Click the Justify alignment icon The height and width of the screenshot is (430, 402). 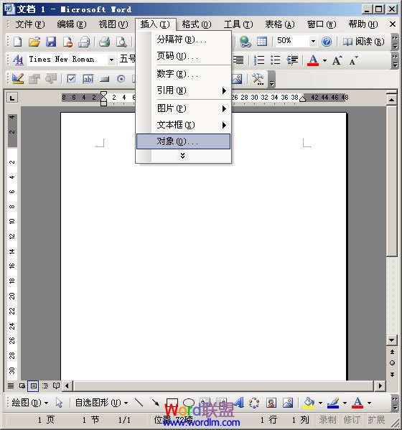[x=238, y=60]
